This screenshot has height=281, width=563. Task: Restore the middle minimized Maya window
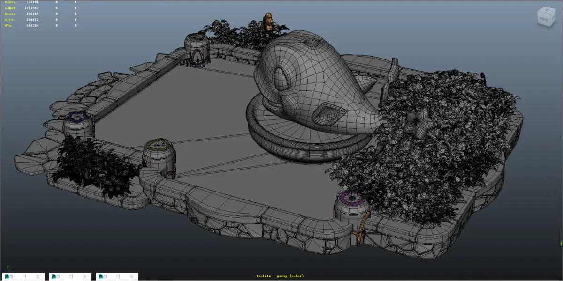[x=58, y=276]
